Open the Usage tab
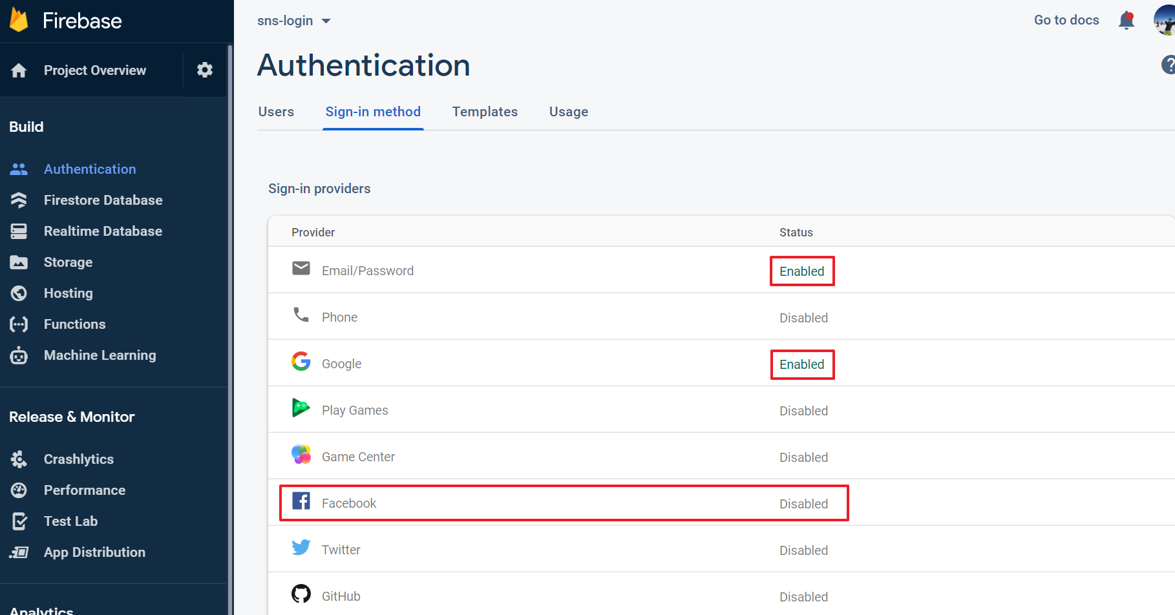 coord(569,112)
